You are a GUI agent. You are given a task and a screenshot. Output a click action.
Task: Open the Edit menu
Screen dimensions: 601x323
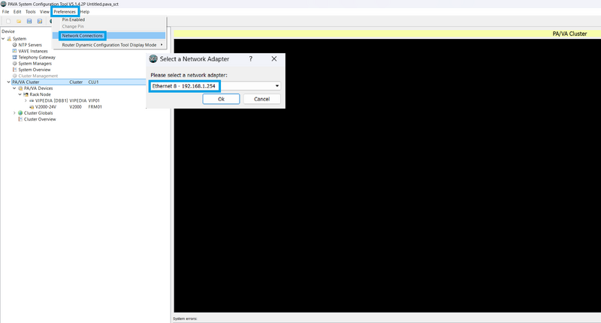(x=17, y=12)
